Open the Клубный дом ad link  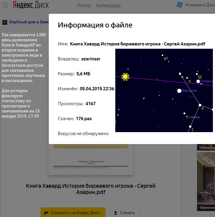click(x=29, y=22)
